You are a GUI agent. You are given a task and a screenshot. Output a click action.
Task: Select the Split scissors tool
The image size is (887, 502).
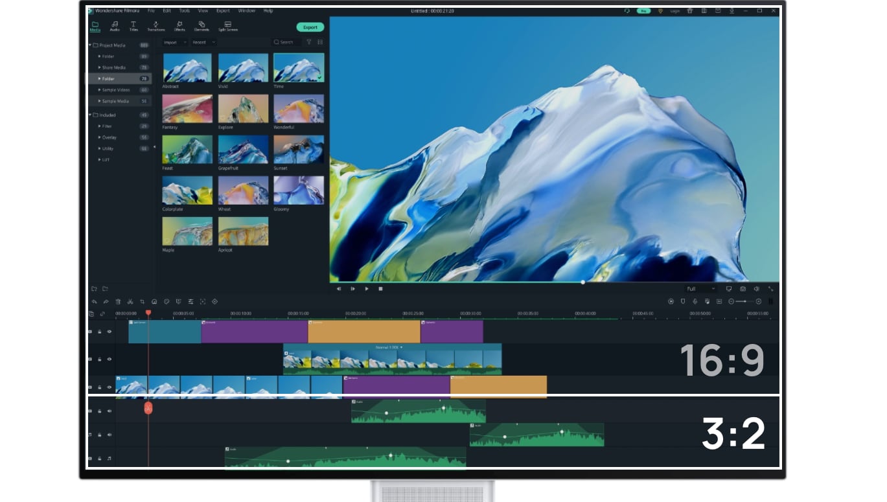(x=129, y=301)
